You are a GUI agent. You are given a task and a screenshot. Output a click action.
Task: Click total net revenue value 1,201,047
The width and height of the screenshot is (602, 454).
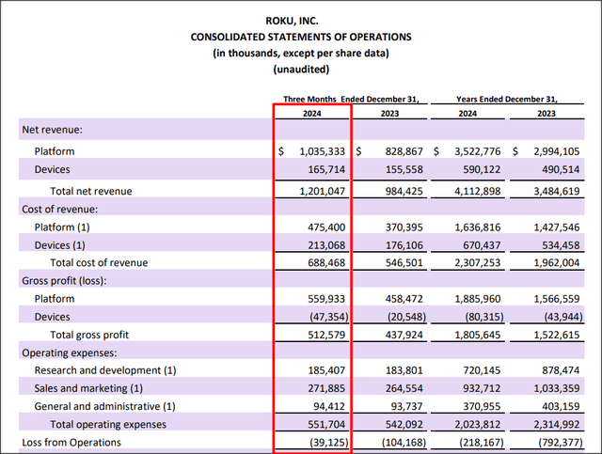tap(322, 191)
